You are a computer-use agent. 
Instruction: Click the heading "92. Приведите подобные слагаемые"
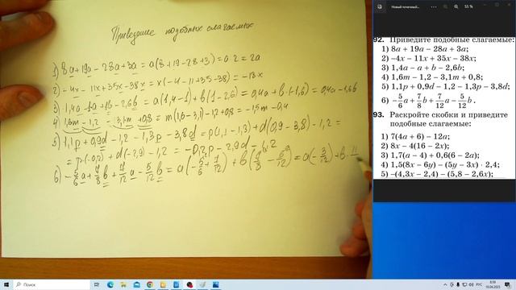tap(443, 39)
